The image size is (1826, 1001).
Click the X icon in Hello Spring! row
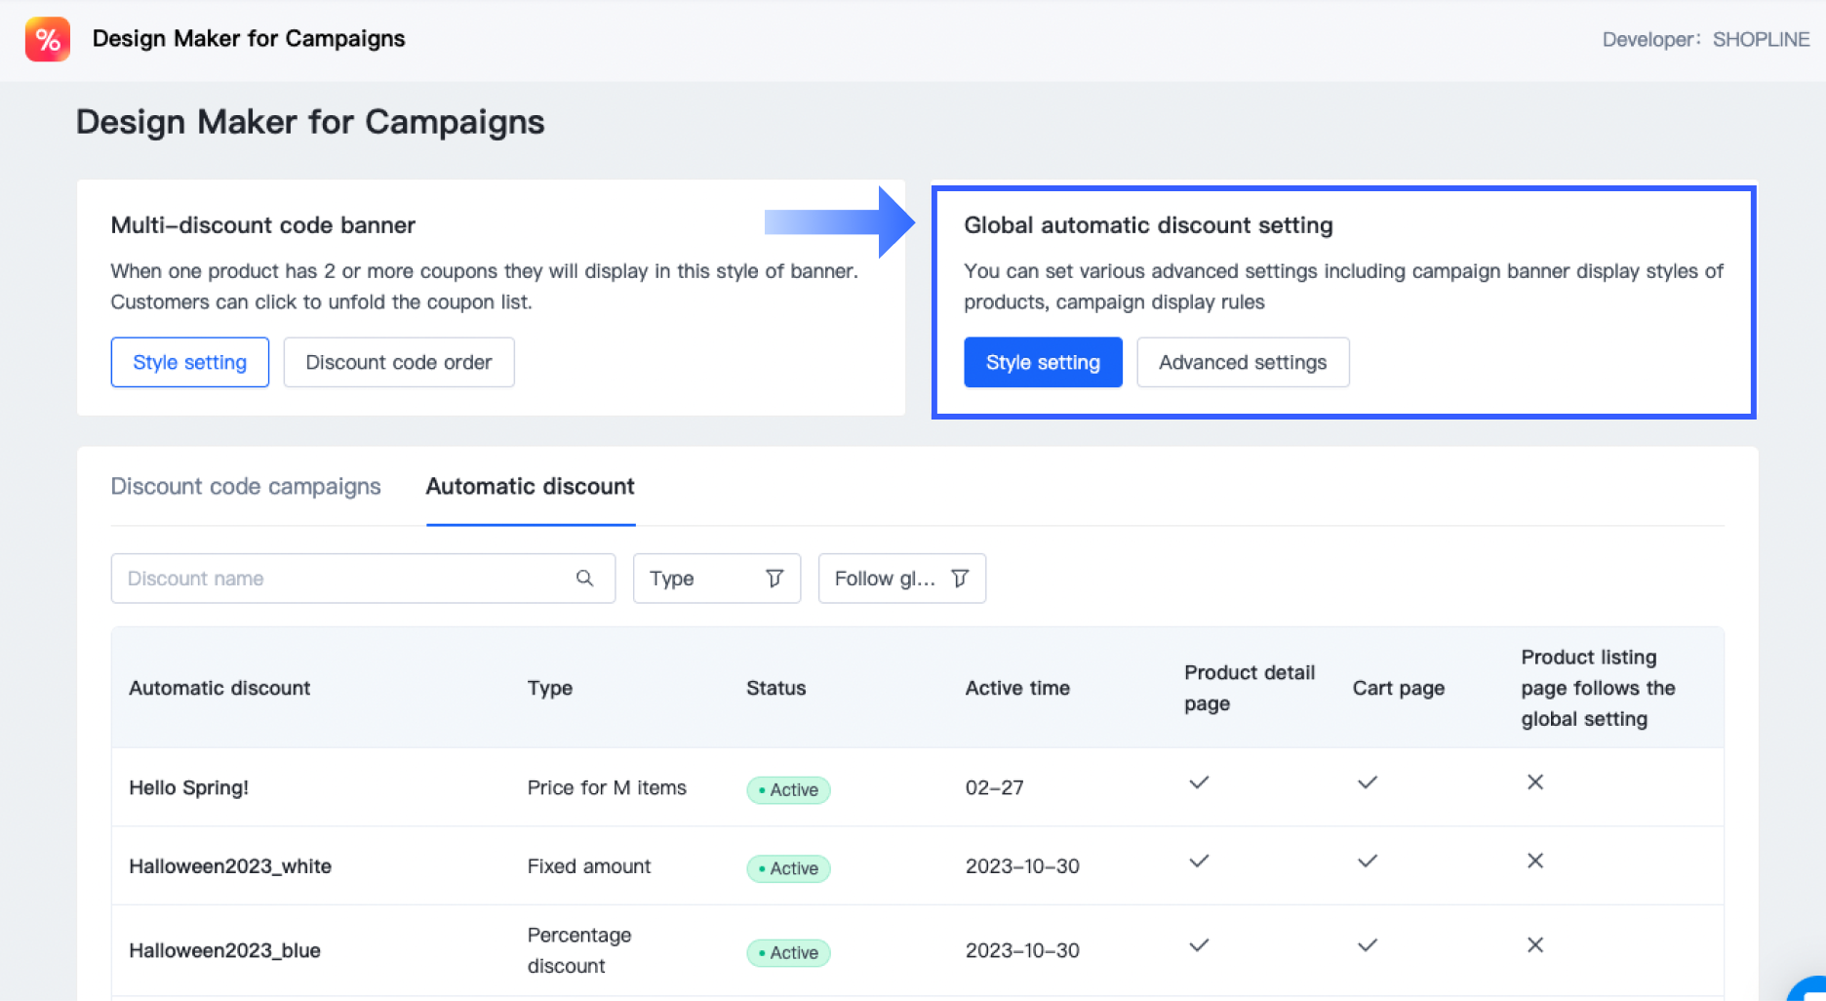(1534, 782)
